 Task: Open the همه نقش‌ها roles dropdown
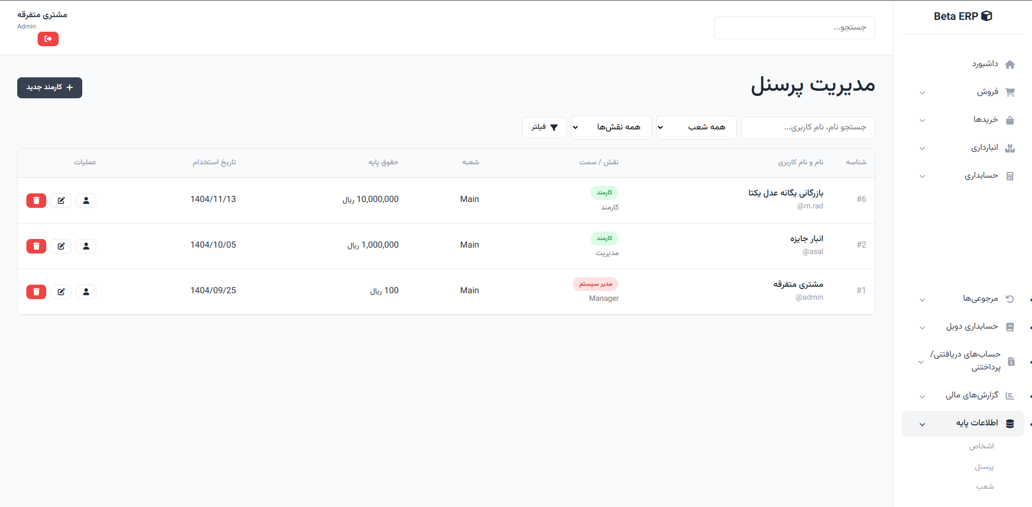pyautogui.click(x=611, y=127)
